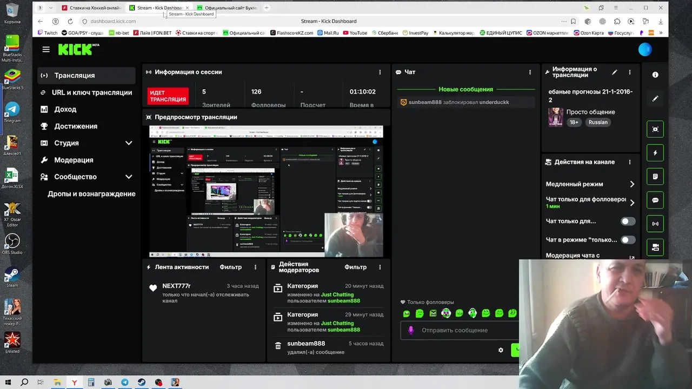692x389 pixels.
Task: Switch to 'Официальный сайт Букм' browser tab
Action: point(227,8)
